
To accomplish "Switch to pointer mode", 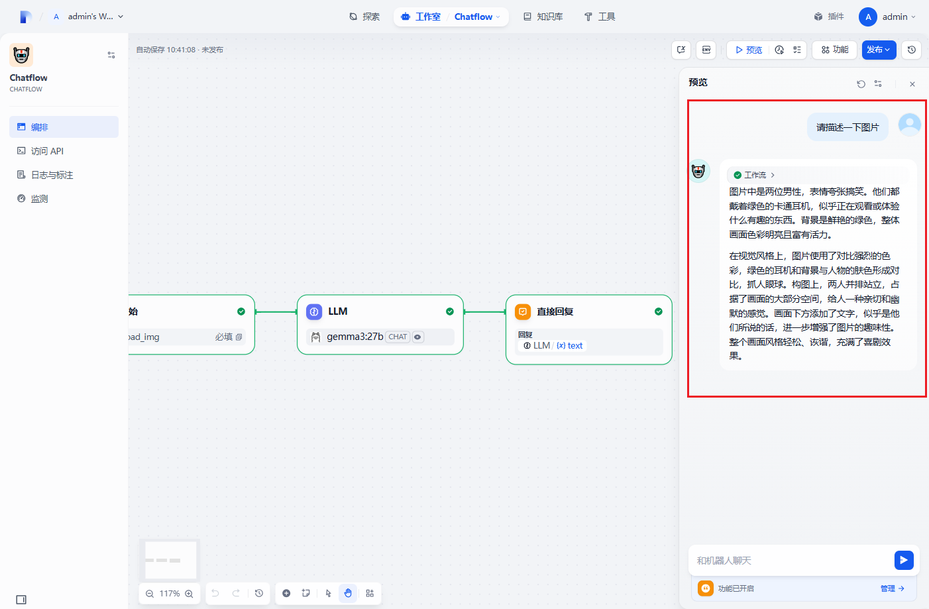I will tap(328, 593).
